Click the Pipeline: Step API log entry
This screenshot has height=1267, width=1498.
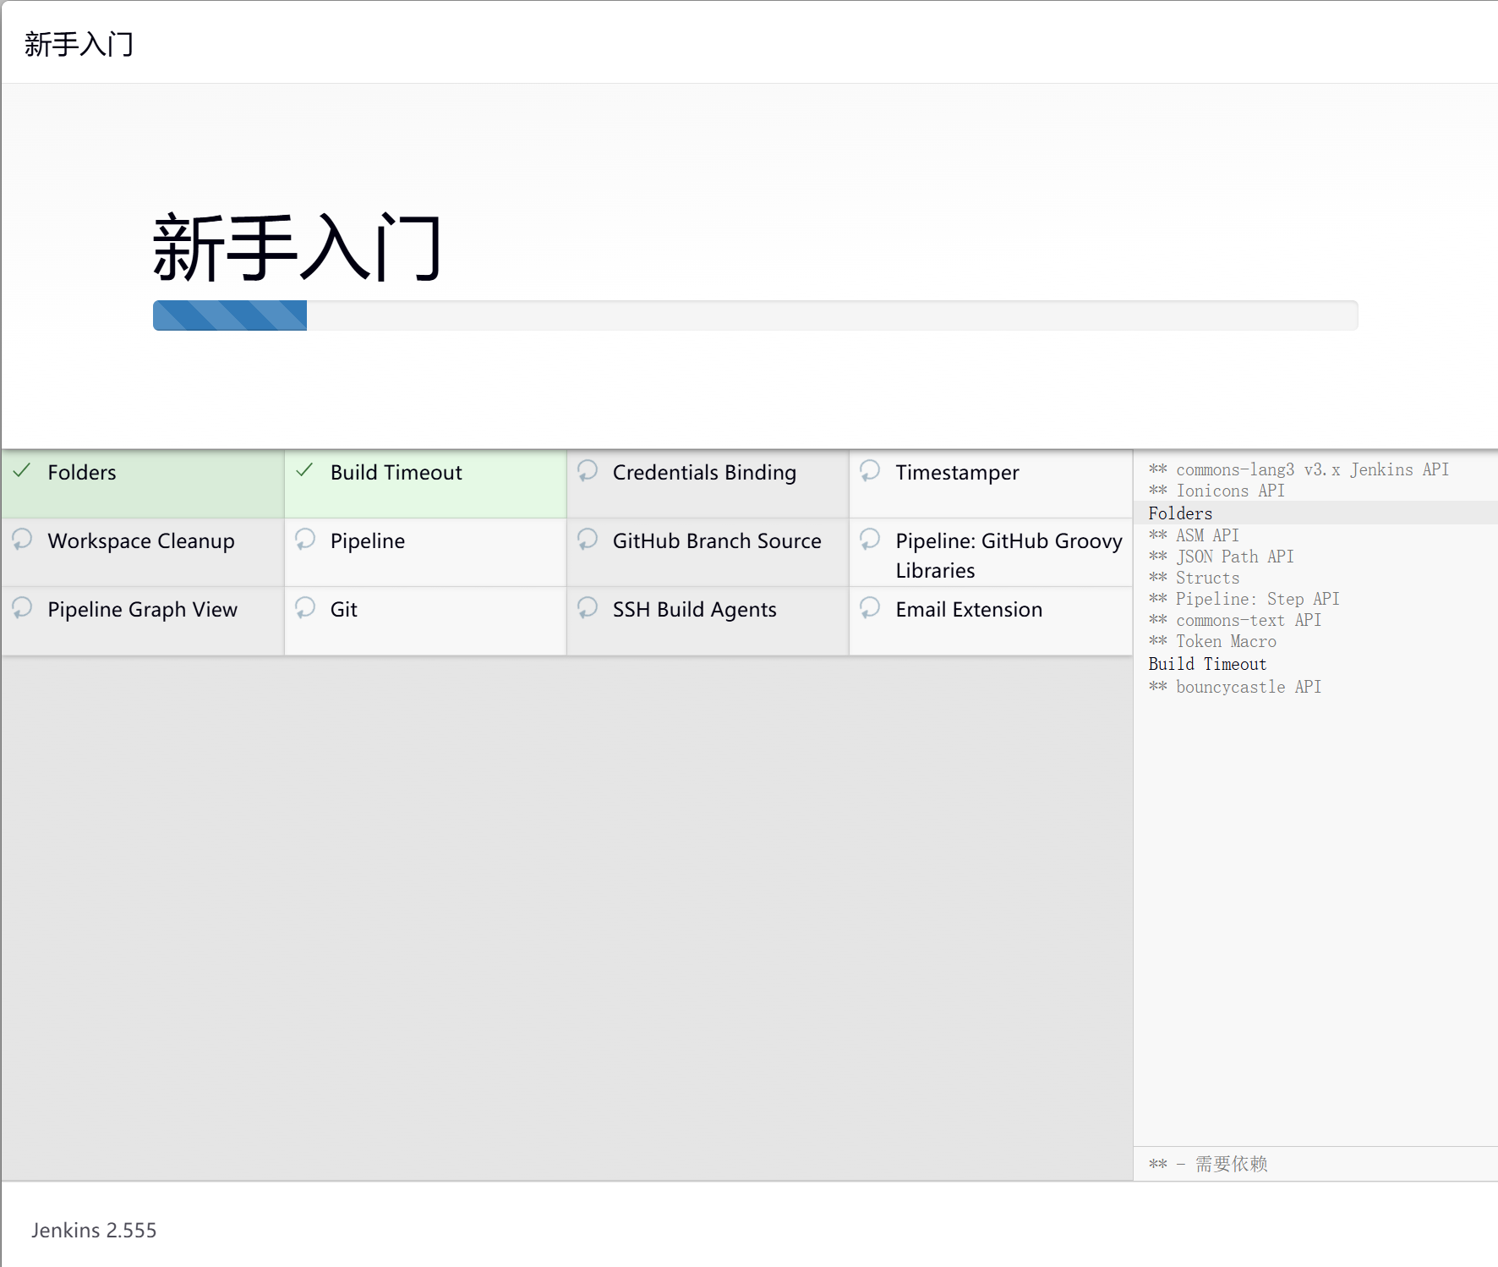[x=1244, y=599]
